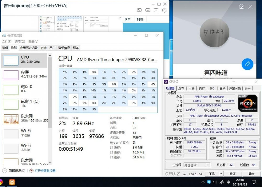262x187 pixels.
Task: Switch to 视频 tab in chat window
Action: click(x=140, y=19)
